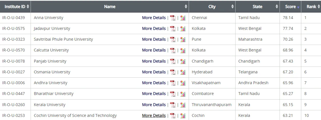Click the Jadavpur University name text
The width and height of the screenshot is (321, 120).
[x=52, y=28]
